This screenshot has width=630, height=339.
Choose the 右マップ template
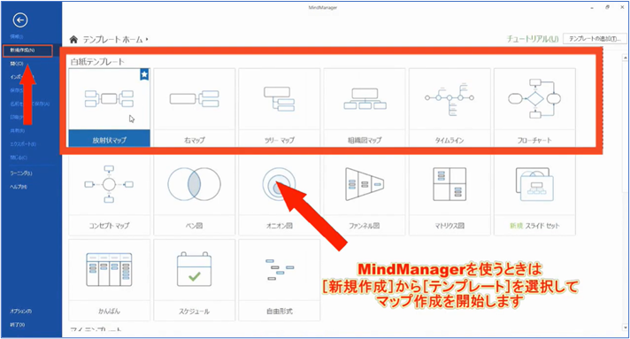(195, 108)
